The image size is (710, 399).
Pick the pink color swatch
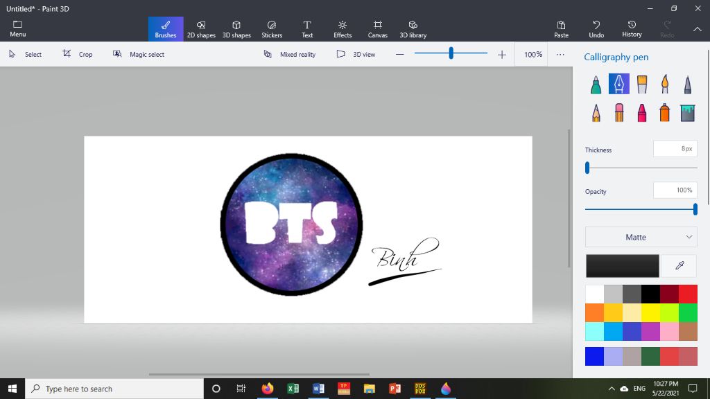pos(669,331)
